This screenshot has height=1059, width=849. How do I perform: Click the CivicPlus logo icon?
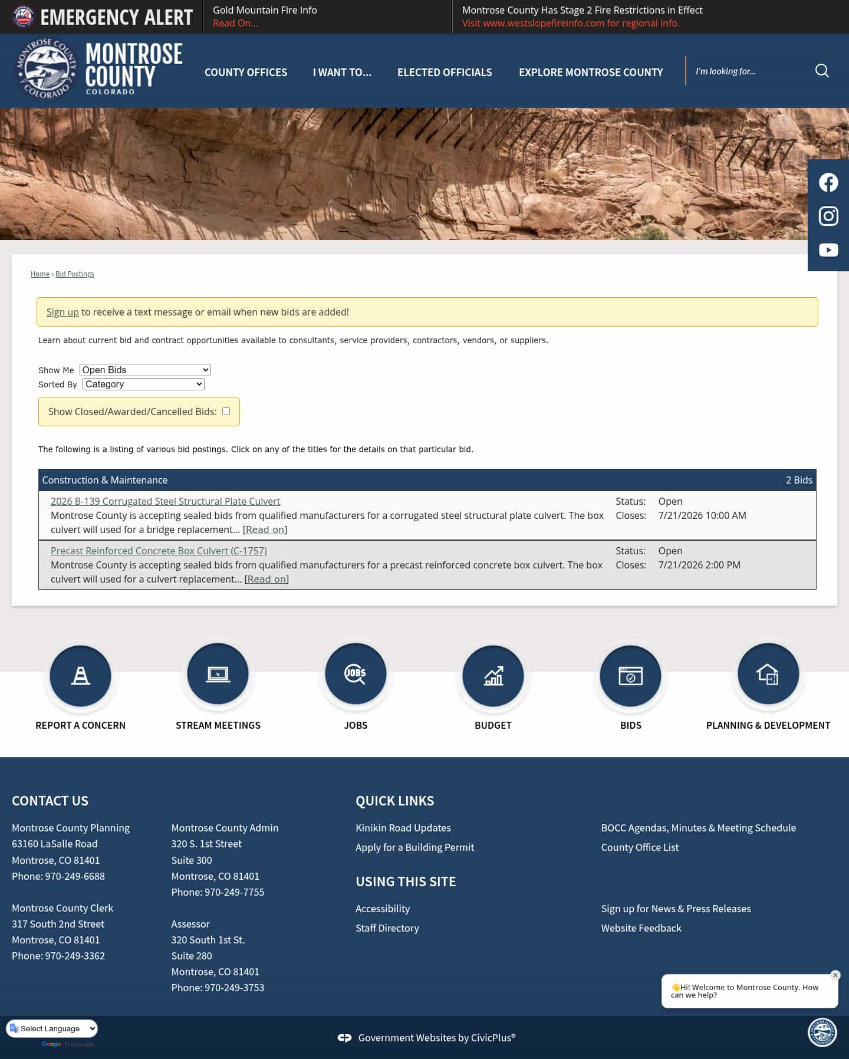344,1038
